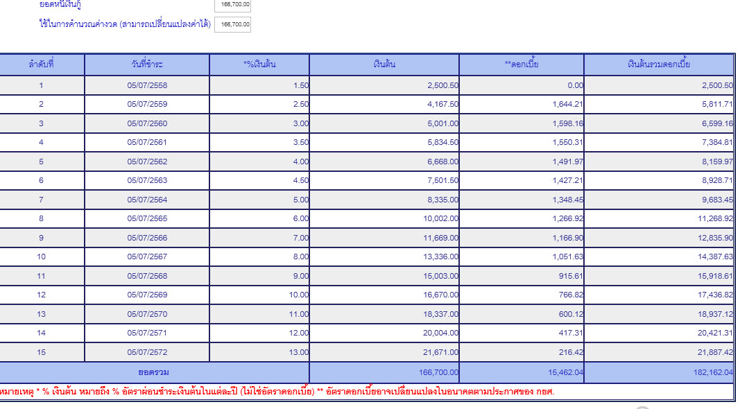This screenshot has width=756, height=409.
Task: Click interest value 1,051.63
Action: point(567,256)
